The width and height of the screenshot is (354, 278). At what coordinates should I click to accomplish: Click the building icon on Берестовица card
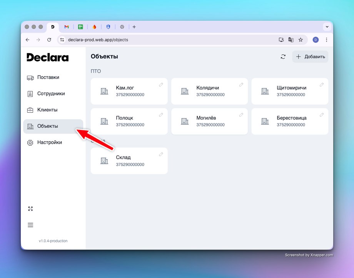tap(265, 122)
